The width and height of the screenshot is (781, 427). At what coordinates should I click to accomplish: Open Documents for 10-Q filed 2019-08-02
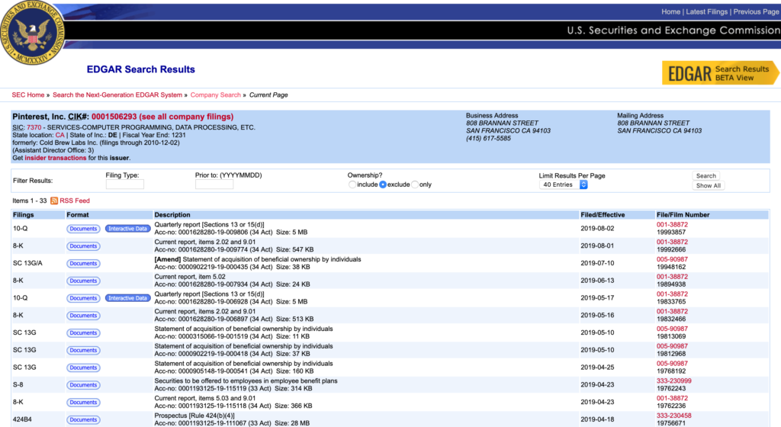click(x=83, y=229)
